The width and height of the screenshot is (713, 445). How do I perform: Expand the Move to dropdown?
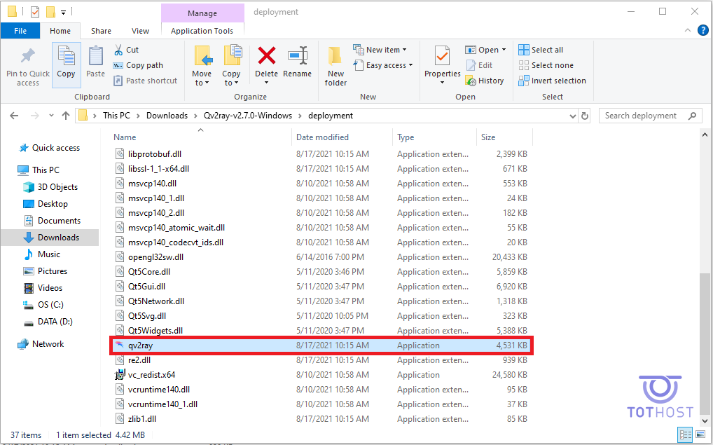pos(202,83)
